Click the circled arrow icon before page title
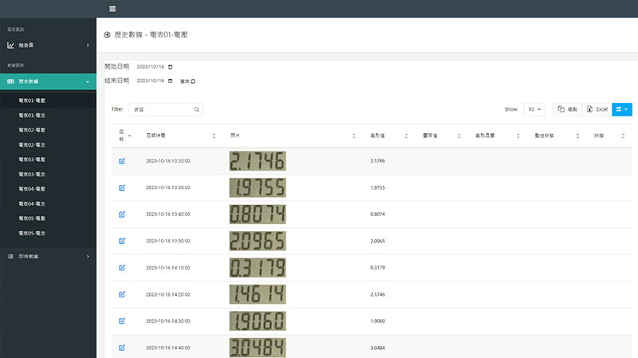This screenshot has height=358, width=638. (107, 35)
